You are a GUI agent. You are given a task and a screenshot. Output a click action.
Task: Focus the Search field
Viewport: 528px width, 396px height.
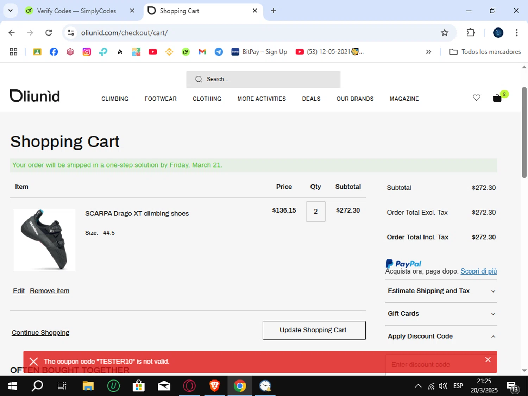click(263, 80)
